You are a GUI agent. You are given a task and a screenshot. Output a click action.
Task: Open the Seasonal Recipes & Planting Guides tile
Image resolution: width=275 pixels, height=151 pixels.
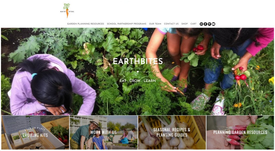click(172, 132)
